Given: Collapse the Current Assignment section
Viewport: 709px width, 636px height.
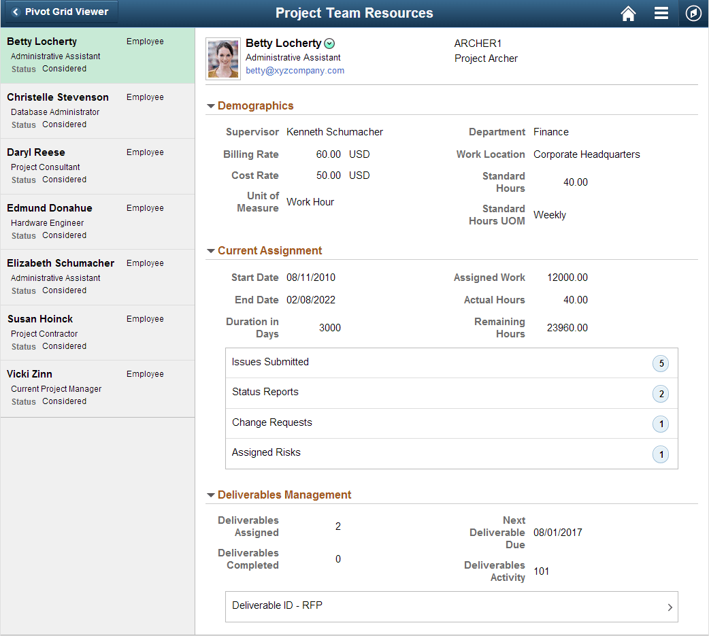Looking at the screenshot, I should 211,250.
